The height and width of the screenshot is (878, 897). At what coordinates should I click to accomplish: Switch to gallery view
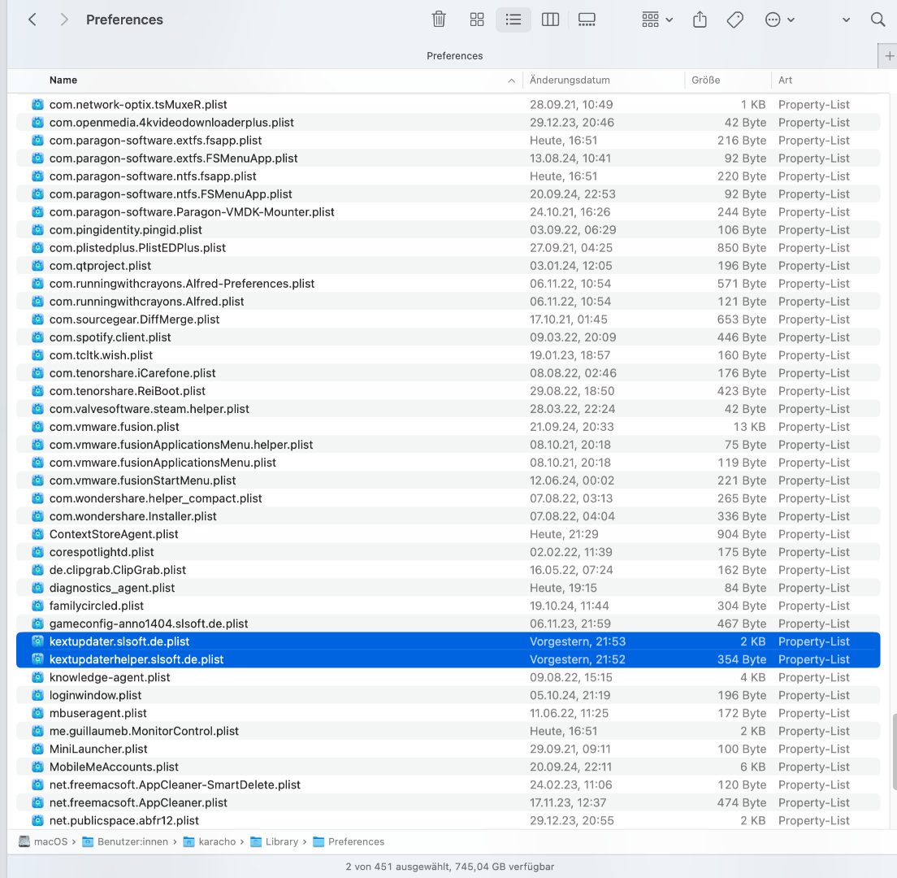pos(587,20)
